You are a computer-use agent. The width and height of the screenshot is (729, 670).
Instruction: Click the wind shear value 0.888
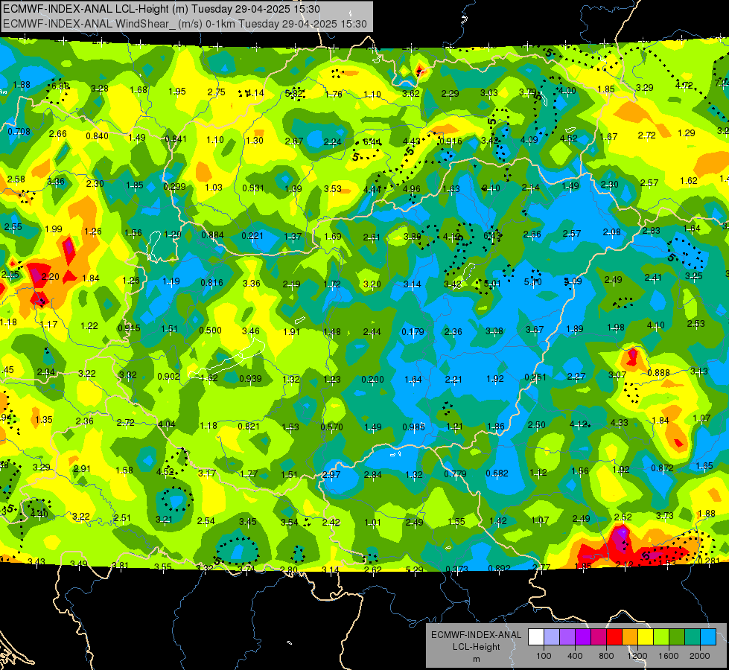658,372
